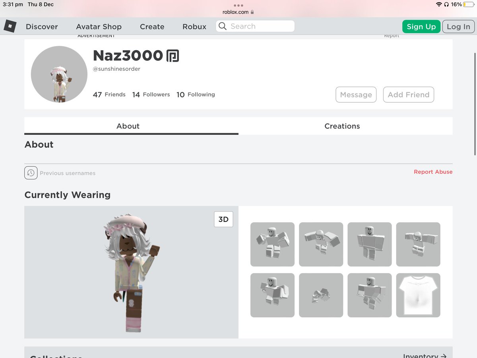Click into the Search field
The image size is (477, 358).
pos(255,26)
